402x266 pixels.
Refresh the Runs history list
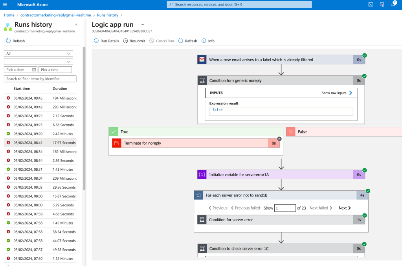pos(15,41)
